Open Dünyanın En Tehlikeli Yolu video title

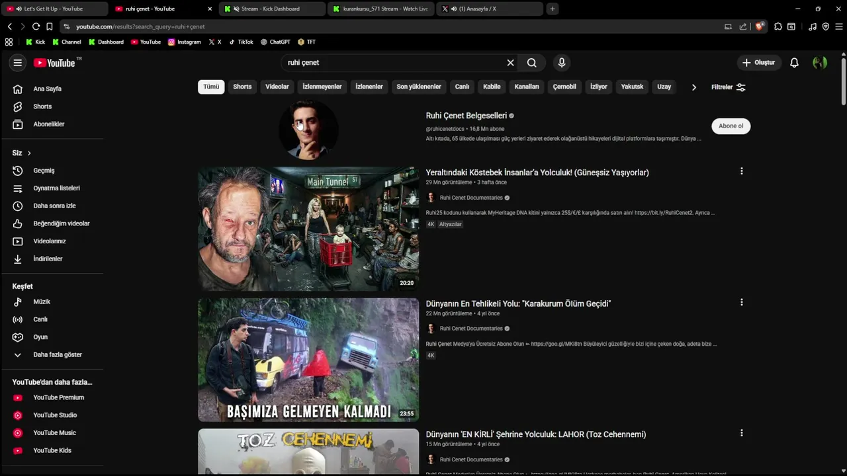pyautogui.click(x=518, y=303)
